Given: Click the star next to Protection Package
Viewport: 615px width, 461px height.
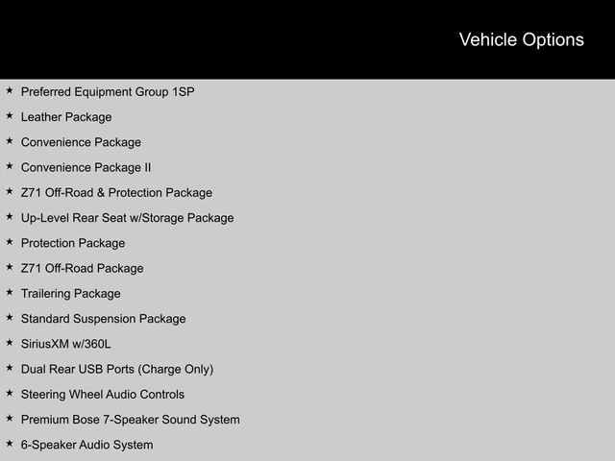Looking at the screenshot, I should coord(9,242).
